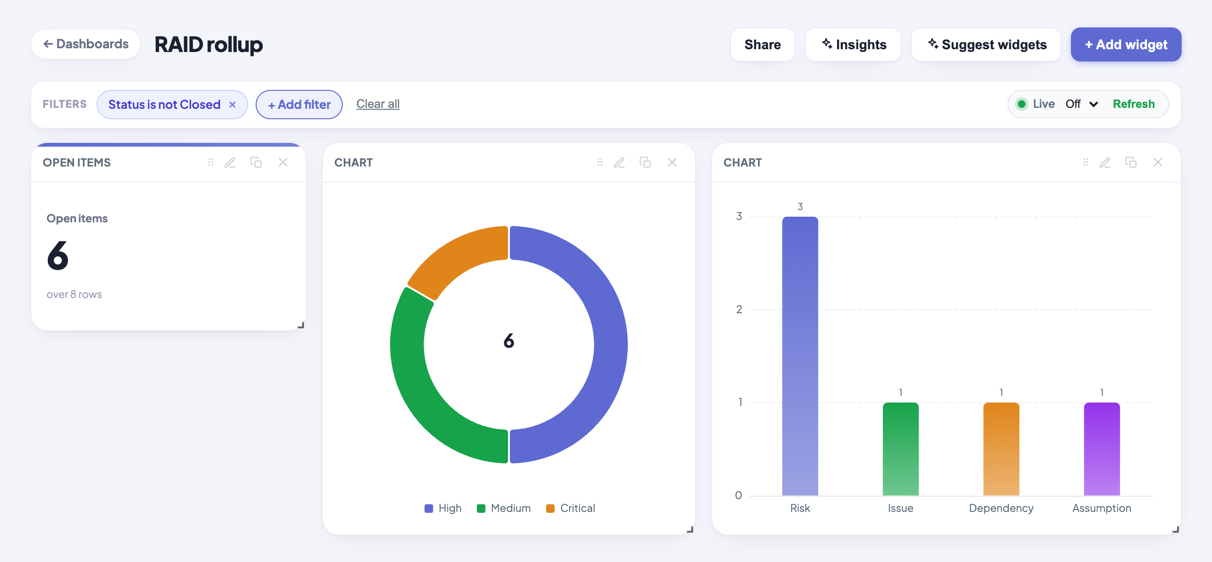The image size is (1212, 562).
Task: Edit the donut chart widget
Action: tap(619, 162)
